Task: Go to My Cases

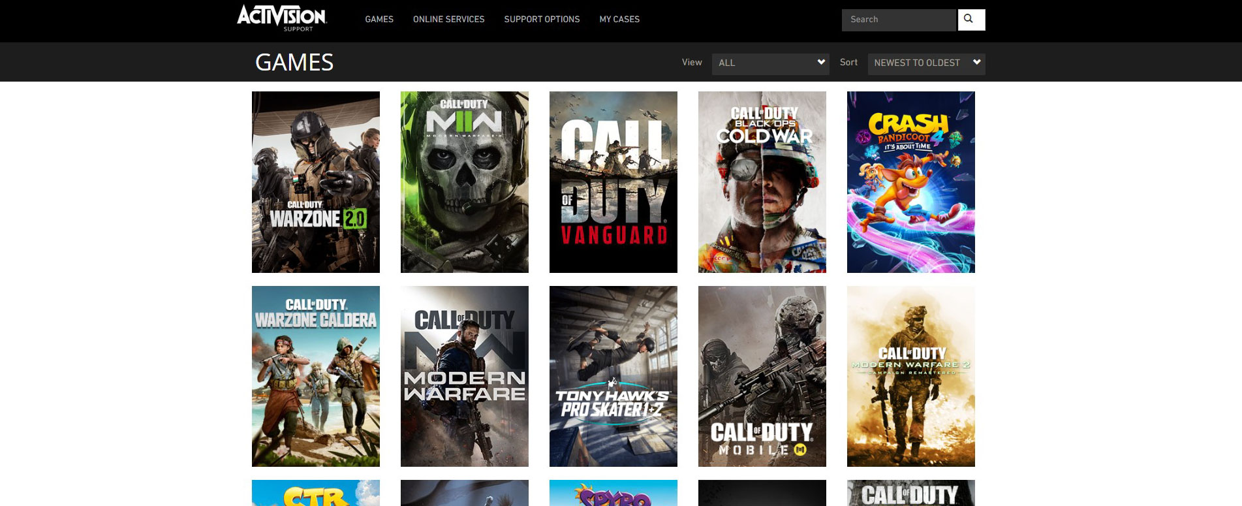Action: (x=619, y=20)
